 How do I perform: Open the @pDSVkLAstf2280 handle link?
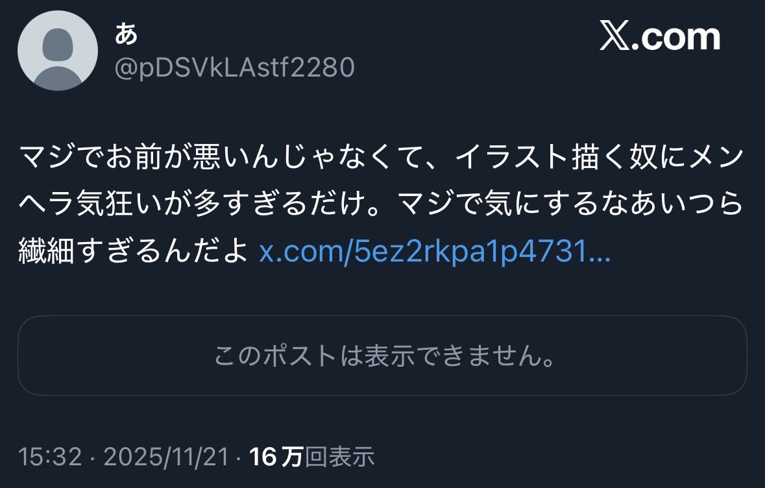click(235, 67)
